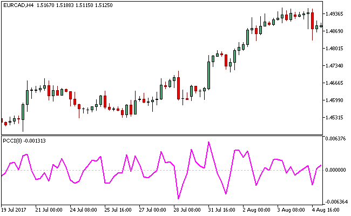Screen dimensions: 351x216
Task: Click the 1.45990 price axis label
Action: point(334,100)
